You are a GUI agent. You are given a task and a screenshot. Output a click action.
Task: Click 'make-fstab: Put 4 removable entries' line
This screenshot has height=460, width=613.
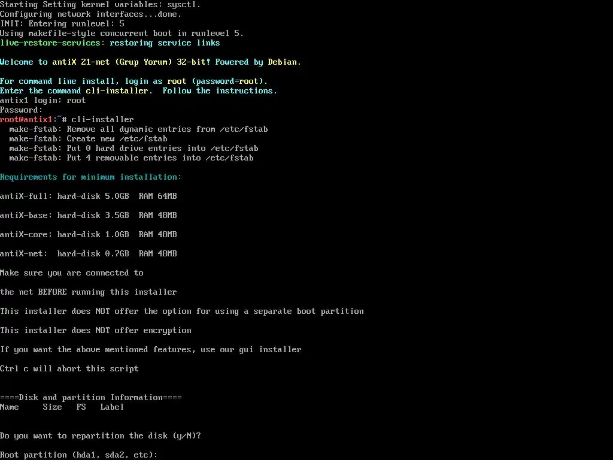(131, 158)
